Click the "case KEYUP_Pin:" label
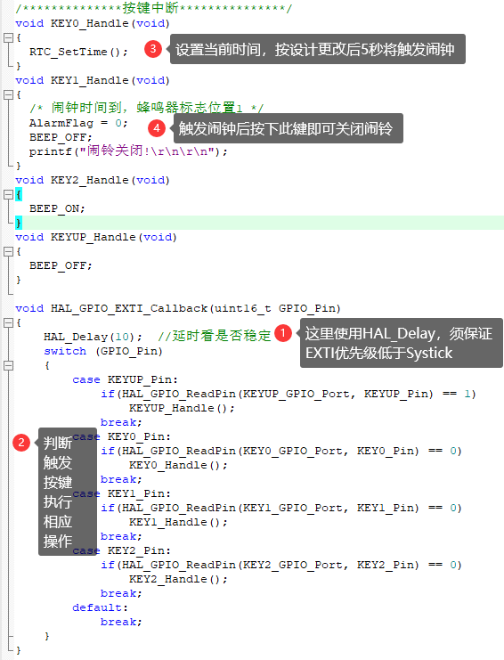The width and height of the screenshot is (504, 660). 125,380
